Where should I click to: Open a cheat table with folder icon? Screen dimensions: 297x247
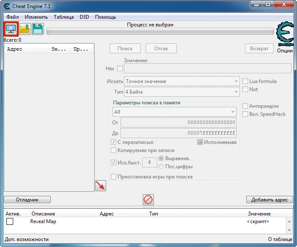tap(25, 29)
